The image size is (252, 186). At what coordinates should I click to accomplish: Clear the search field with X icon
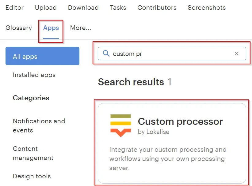click(x=237, y=54)
